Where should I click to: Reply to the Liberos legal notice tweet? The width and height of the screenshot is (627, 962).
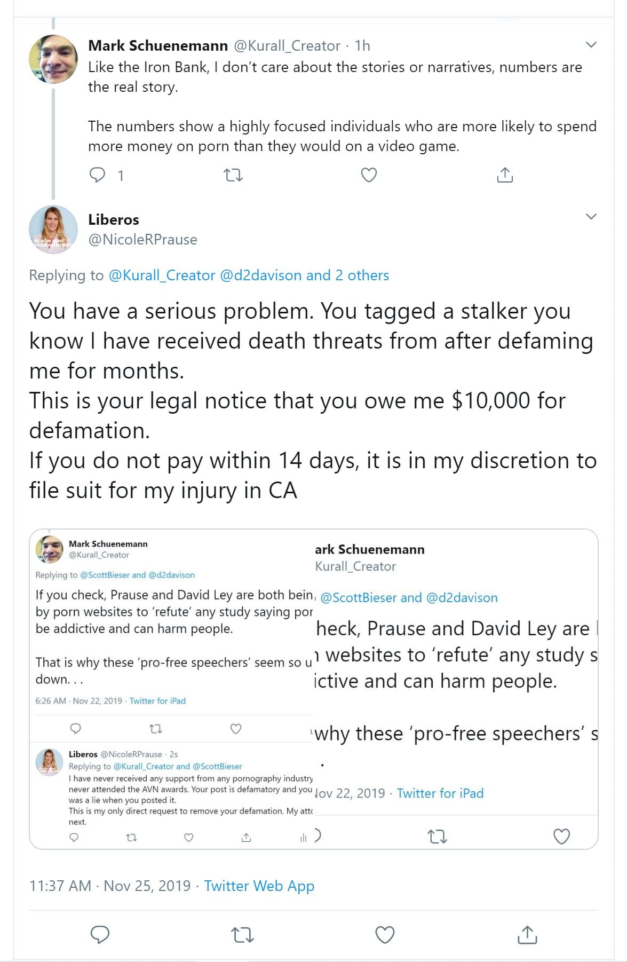click(100, 935)
